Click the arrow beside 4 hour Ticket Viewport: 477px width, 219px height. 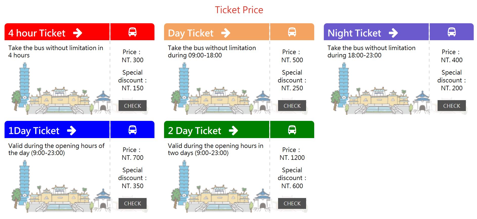click(78, 33)
